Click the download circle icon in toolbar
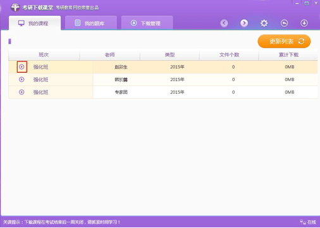This screenshot has width=320, height=228. click(x=304, y=23)
